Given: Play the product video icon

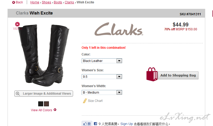Looking at the screenshot, I should (17, 24).
